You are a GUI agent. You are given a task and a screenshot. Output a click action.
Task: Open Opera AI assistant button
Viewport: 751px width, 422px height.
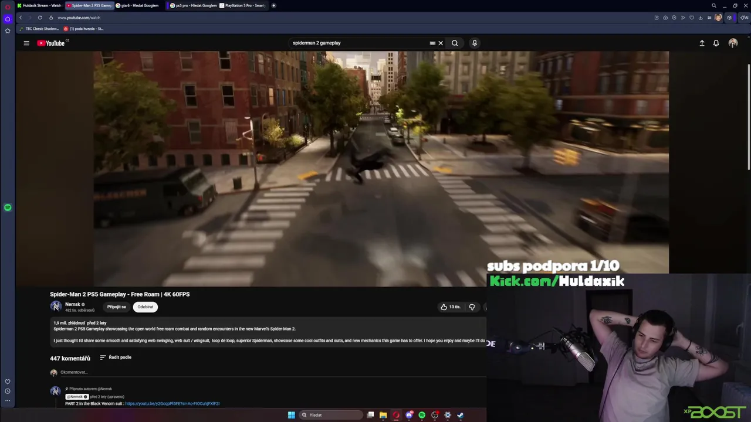point(744,18)
